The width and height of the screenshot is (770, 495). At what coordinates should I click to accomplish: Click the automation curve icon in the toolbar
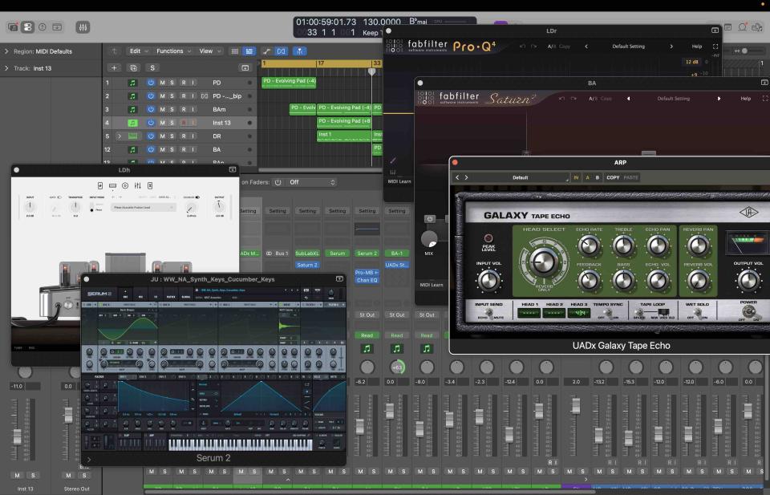tap(266, 51)
